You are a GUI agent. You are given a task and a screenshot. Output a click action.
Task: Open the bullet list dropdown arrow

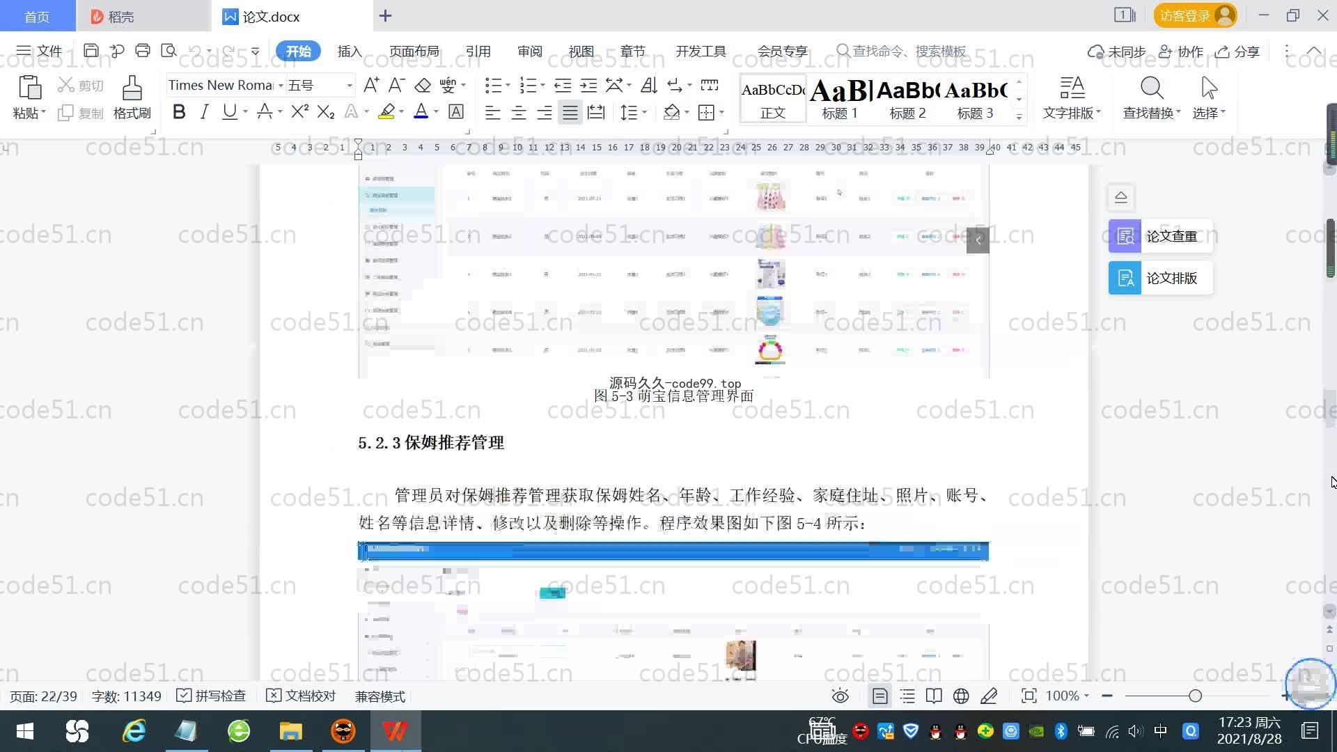pos(508,86)
